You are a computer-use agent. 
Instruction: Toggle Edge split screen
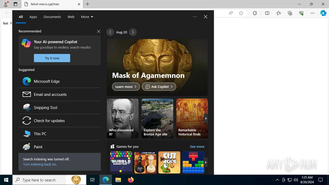267,13
